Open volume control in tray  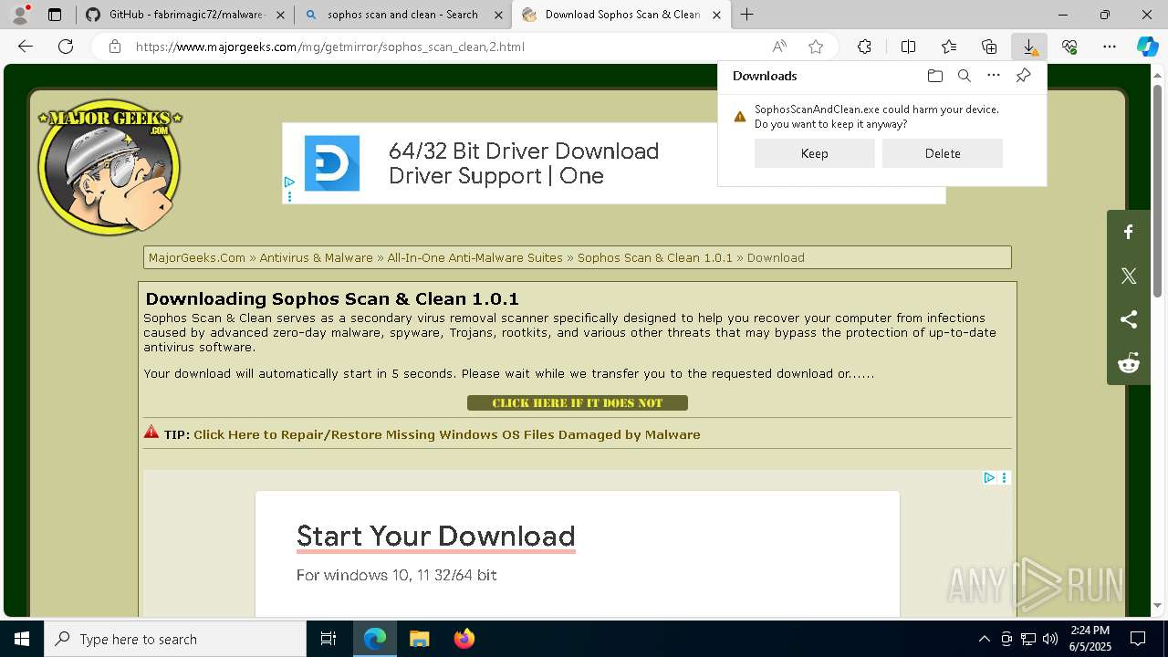coord(1050,639)
